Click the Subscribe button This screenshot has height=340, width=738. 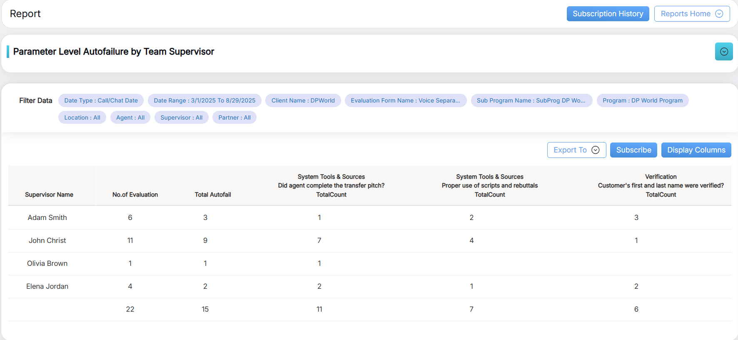point(633,150)
